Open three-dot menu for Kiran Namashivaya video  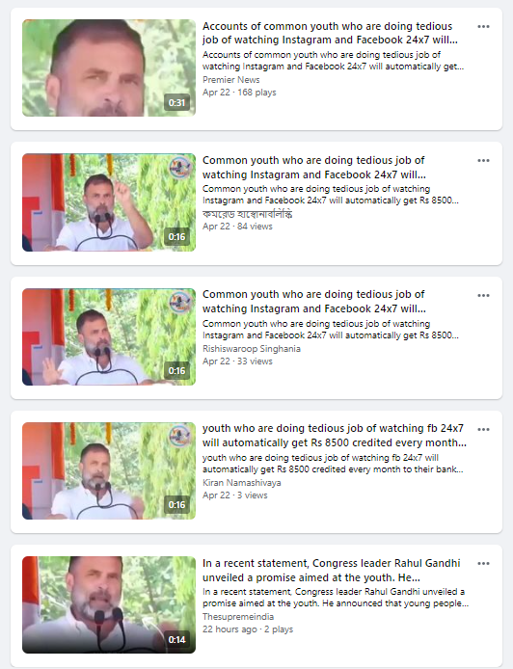click(x=483, y=429)
